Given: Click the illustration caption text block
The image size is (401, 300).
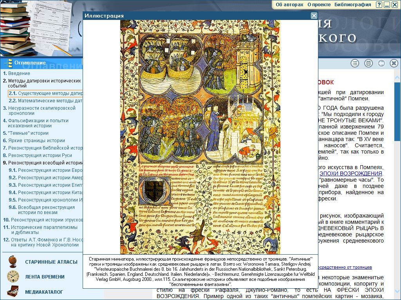Looking at the screenshot, I should click(x=200, y=271).
